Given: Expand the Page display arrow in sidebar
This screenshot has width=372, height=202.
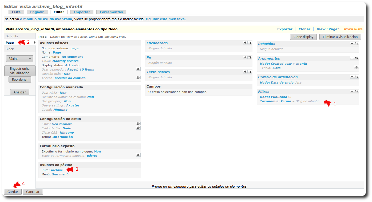Looking at the screenshot, I should click(35, 42).
